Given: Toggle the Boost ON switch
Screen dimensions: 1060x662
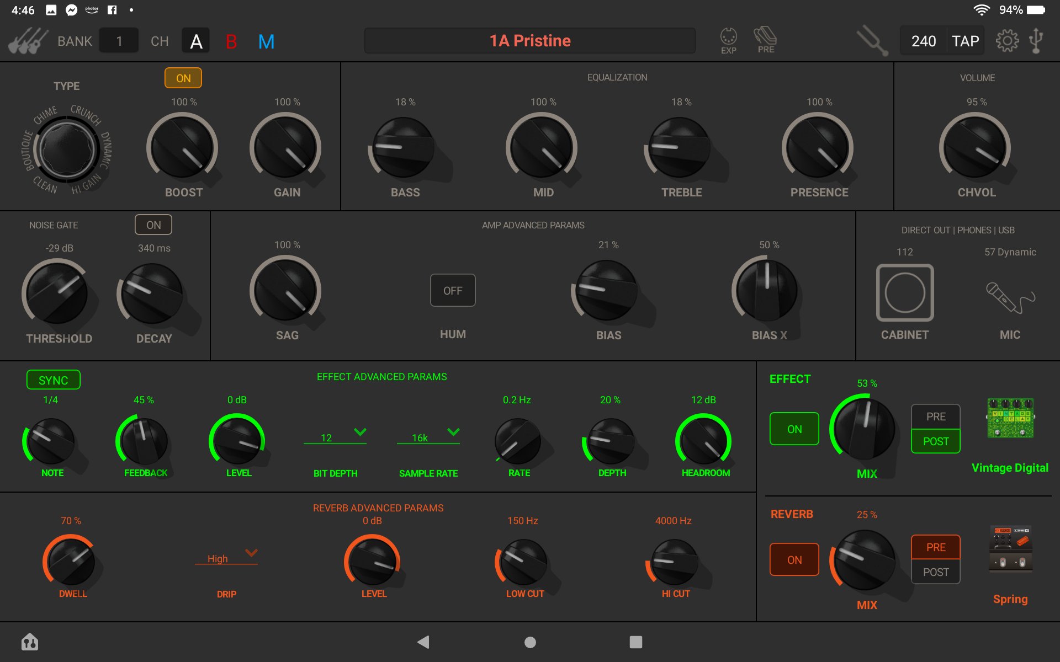Looking at the screenshot, I should point(183,78).
